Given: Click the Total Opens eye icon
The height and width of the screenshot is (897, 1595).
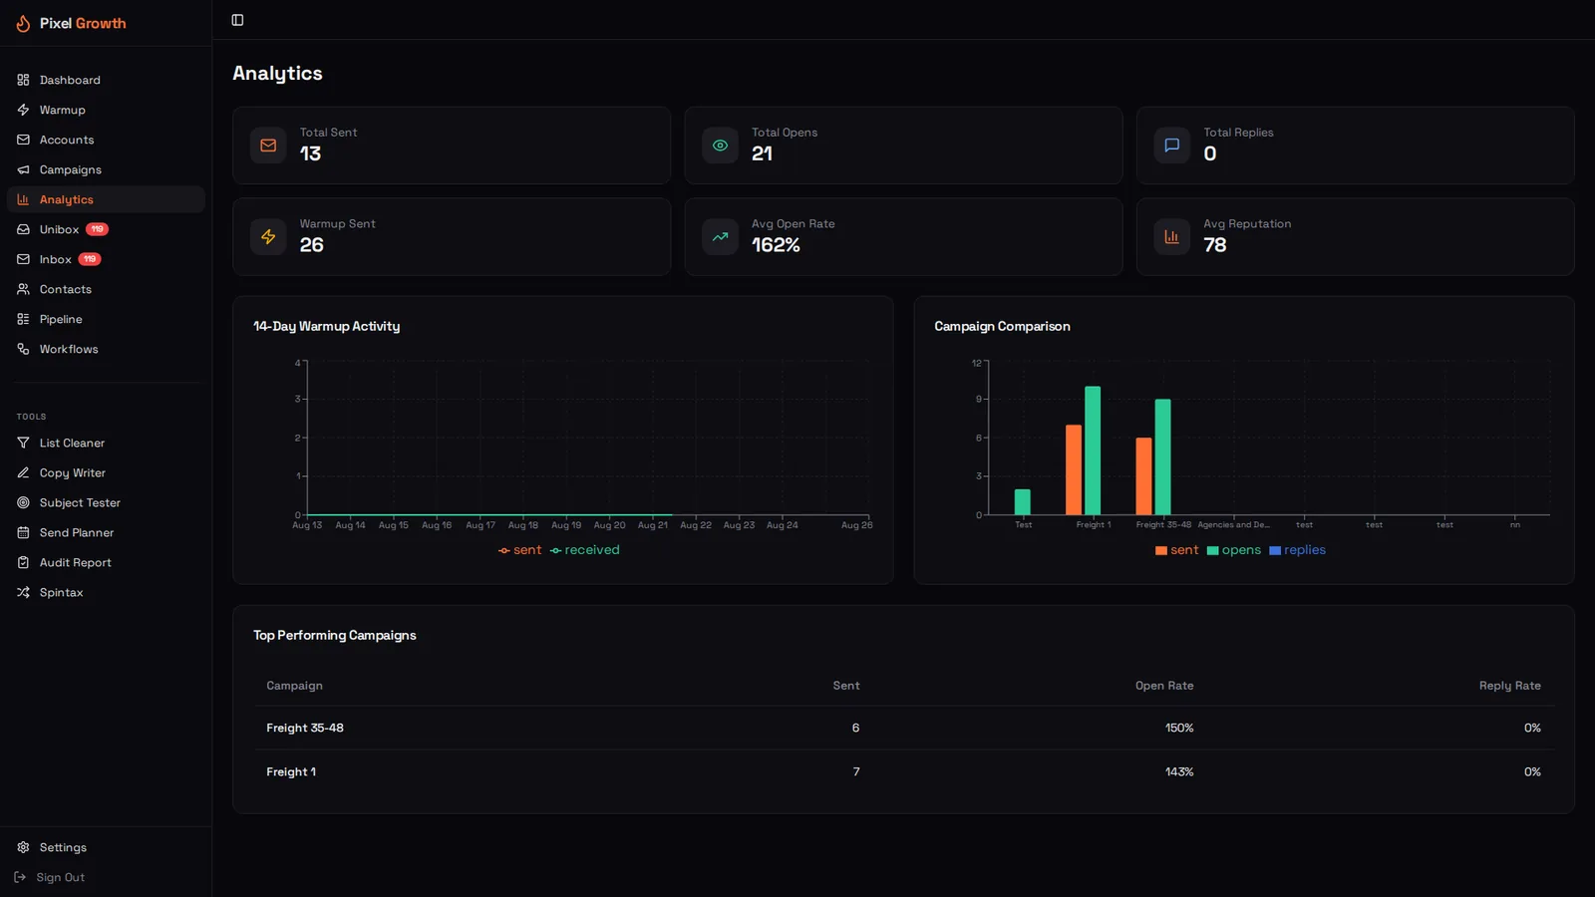Looking at the screenshot, I should tap(720, 146).
